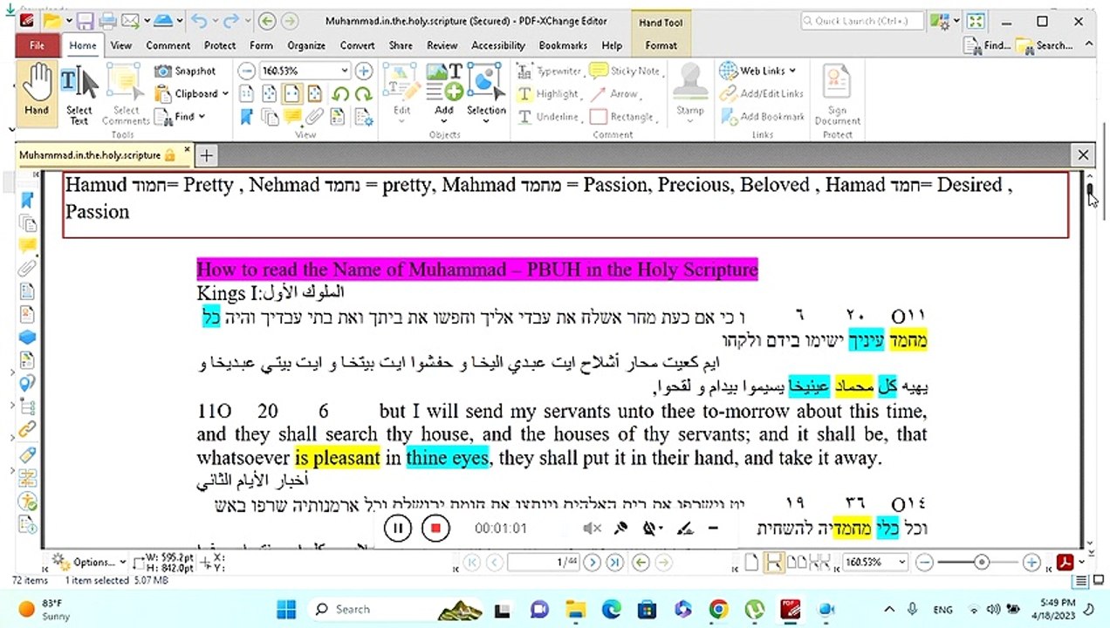Select the Highlight comment tool

point(548,94)
